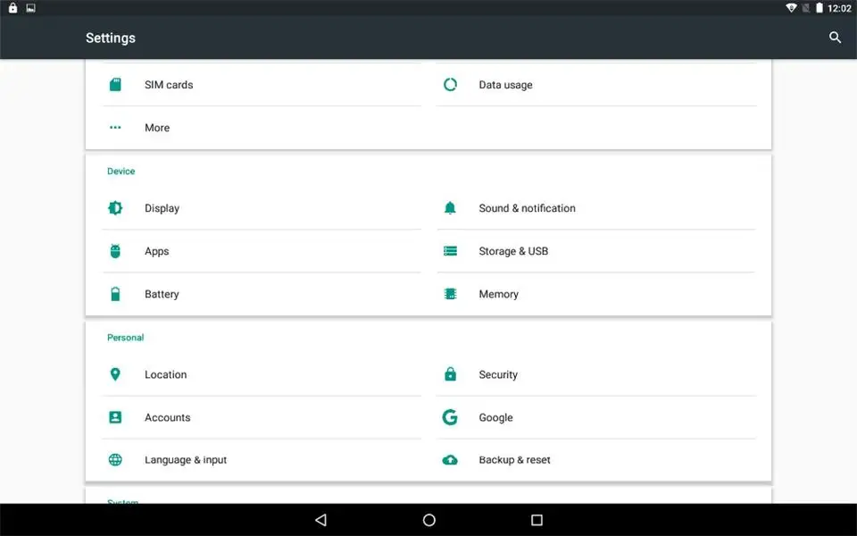The width and height of the screenshot is (857, 536).
Task: Open Display settings
Action: [262, 208]
